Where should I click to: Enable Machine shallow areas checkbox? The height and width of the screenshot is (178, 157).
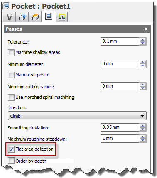coord(11,53)
